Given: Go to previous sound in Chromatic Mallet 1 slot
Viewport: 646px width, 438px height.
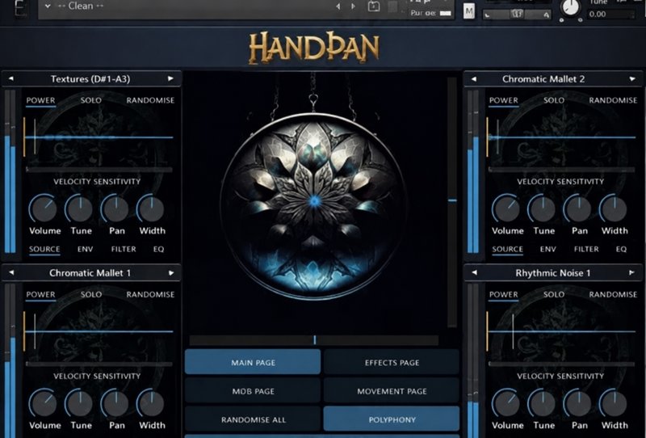Looking at the screenshot, I should click(x=11, y=272).
